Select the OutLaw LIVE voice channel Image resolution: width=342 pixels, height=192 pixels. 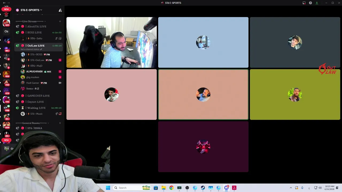39,46
